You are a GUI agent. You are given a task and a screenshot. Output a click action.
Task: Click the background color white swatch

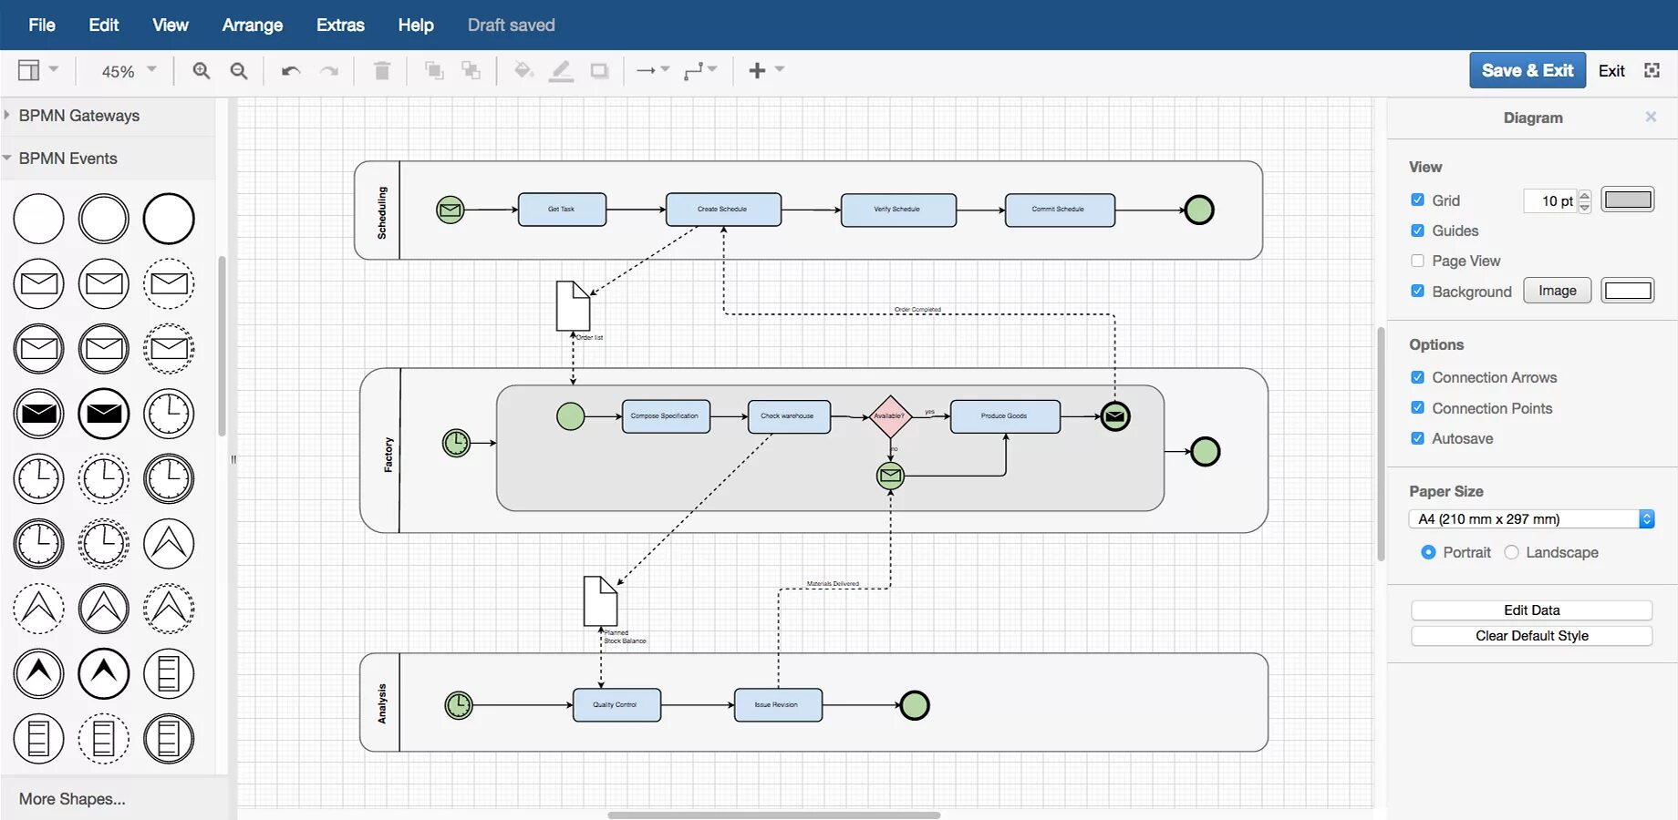point(1628,291)
